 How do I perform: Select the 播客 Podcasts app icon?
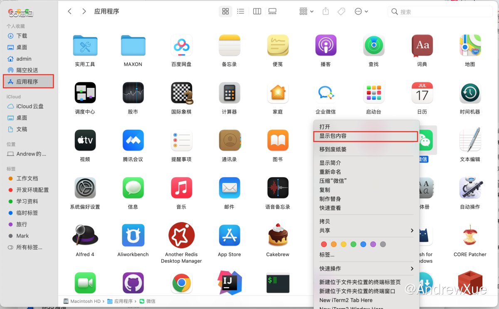pyautogui.click(x=326, y=45)
